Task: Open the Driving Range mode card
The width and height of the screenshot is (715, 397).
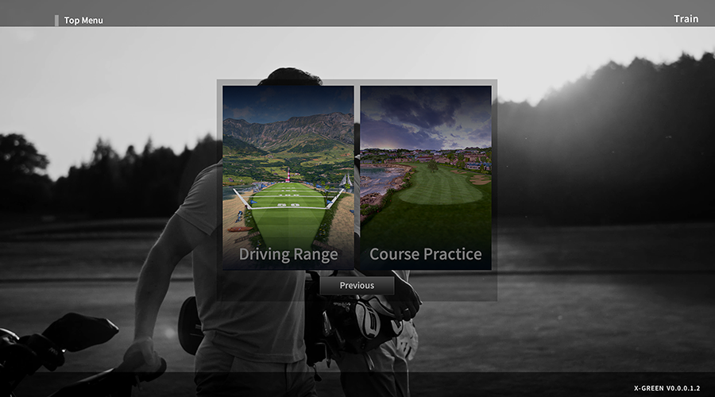Action: pos(288,178)
